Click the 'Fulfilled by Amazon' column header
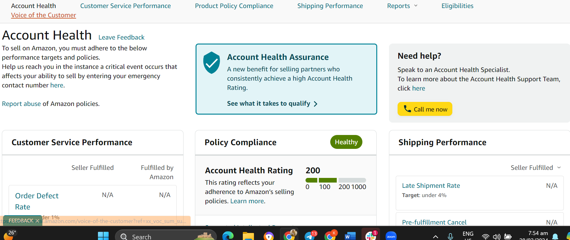The image size is (570, 240). 157,172
